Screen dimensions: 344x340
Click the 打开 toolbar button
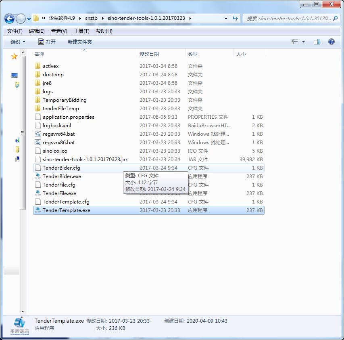(47, 42)
